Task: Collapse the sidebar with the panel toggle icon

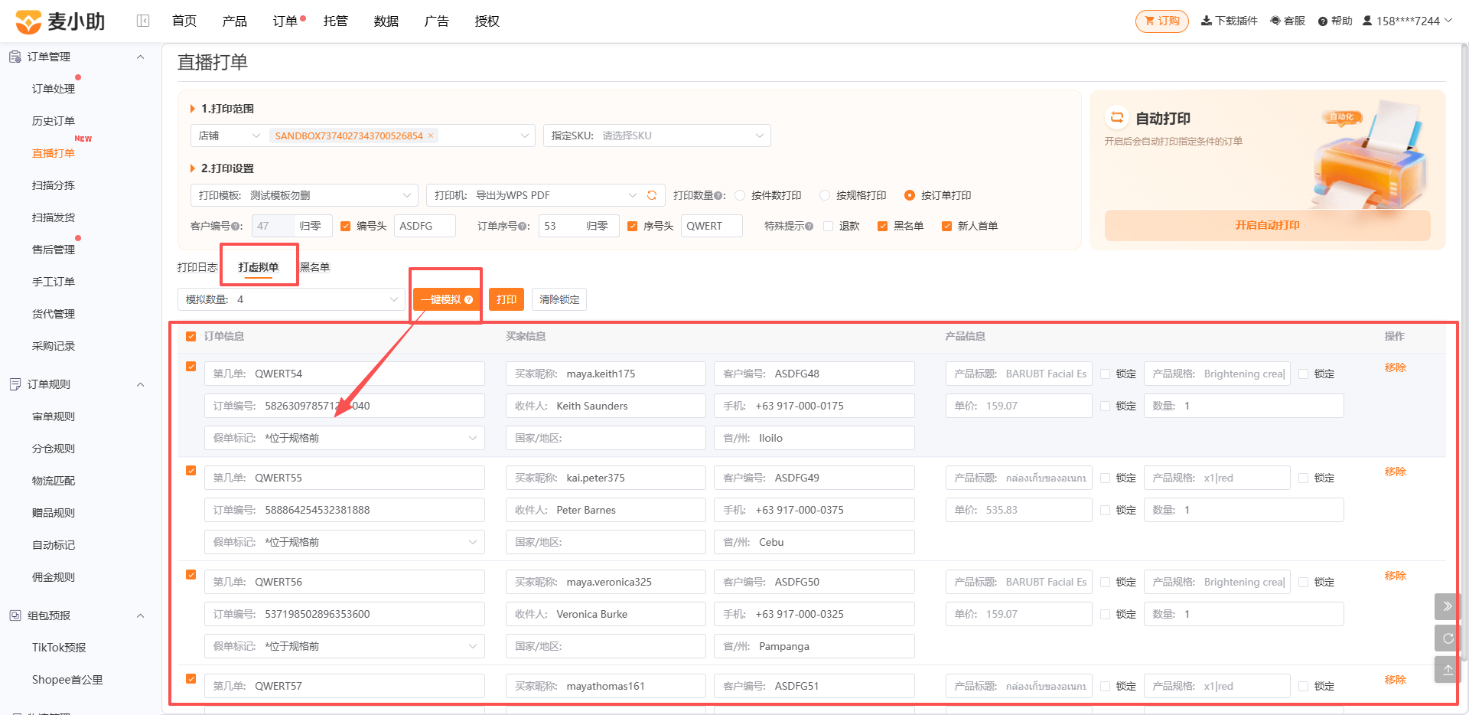Action: click(143, 21)
